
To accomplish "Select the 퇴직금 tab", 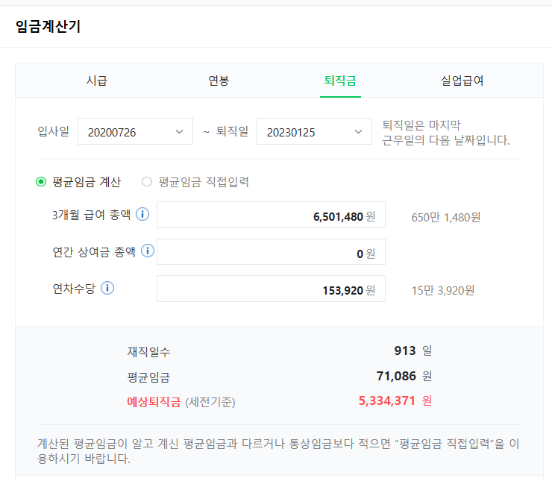I will [x=340, y=81].
